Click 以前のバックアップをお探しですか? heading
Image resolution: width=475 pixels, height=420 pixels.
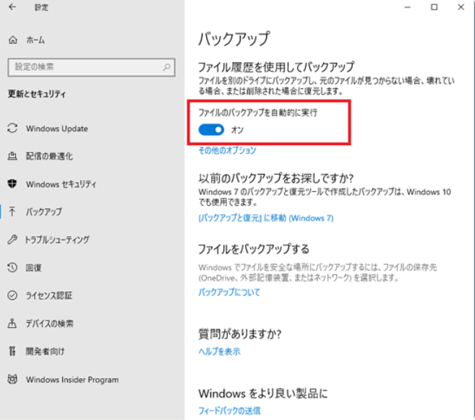tap(275, 178)
